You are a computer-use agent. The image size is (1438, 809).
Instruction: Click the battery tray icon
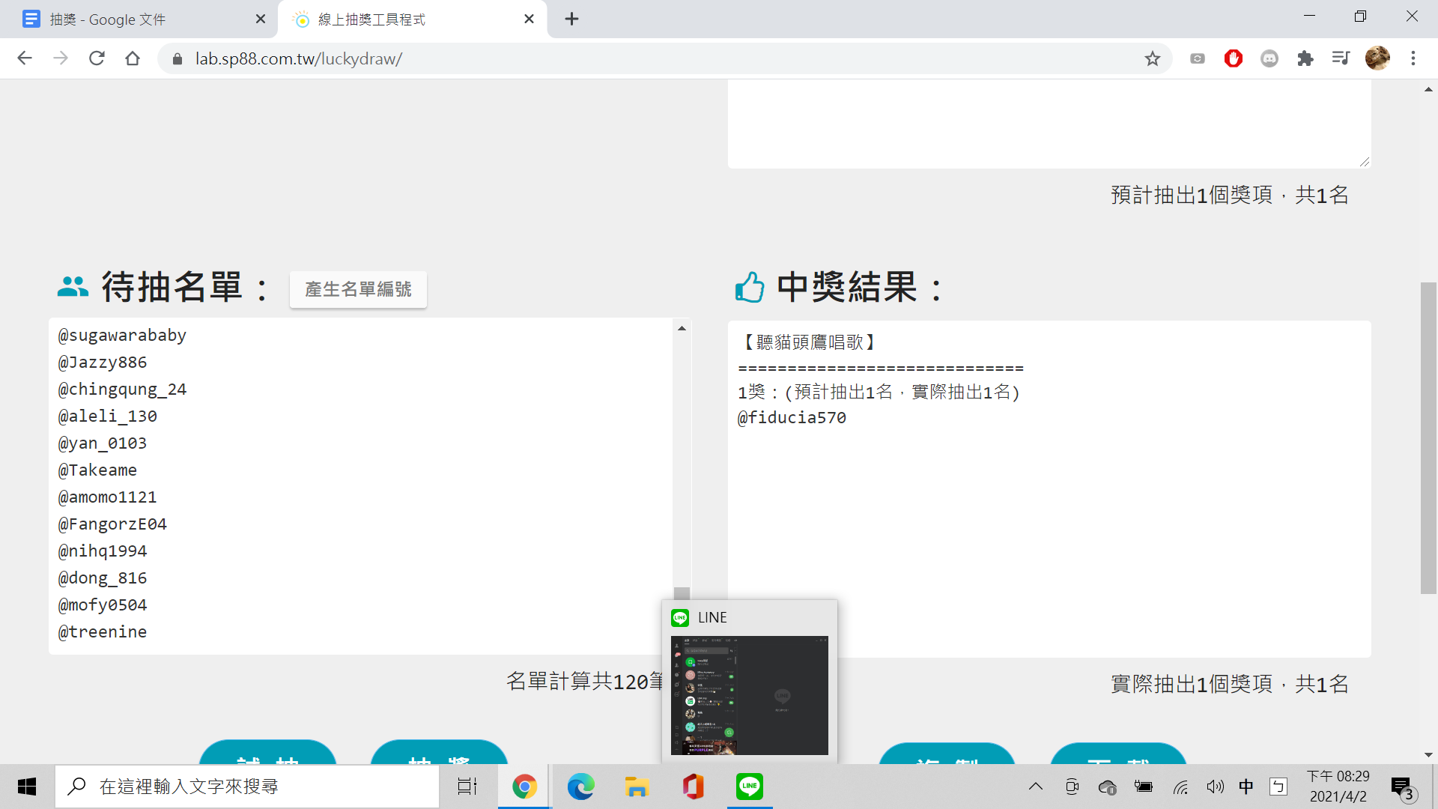pos(1143,787)
